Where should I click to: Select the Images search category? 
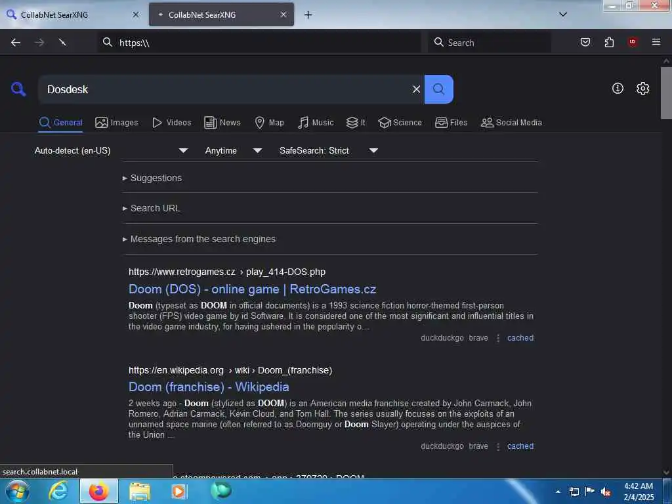pyautogui.click(x=117, y=123)
